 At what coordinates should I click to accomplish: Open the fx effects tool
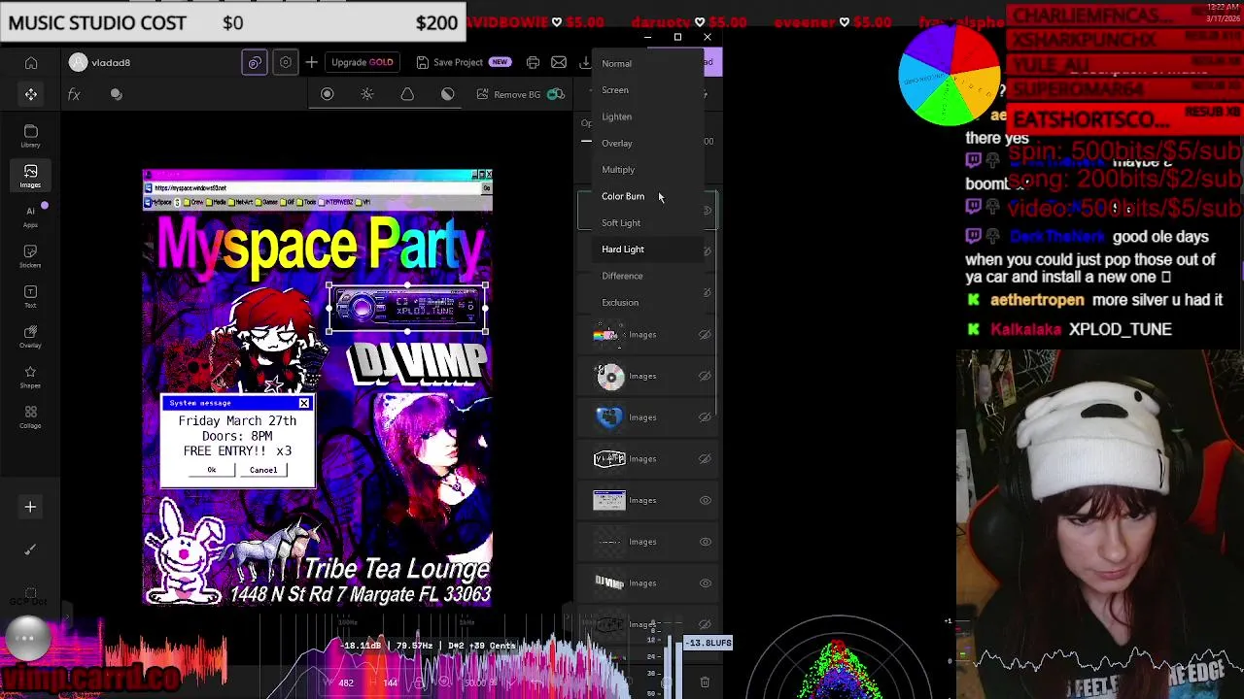tap(74, 94)
